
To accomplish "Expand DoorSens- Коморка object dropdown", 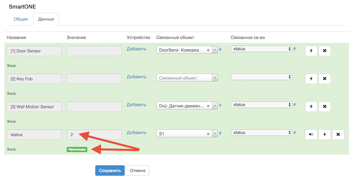I will pyautogui.click(x=215, y=50).
